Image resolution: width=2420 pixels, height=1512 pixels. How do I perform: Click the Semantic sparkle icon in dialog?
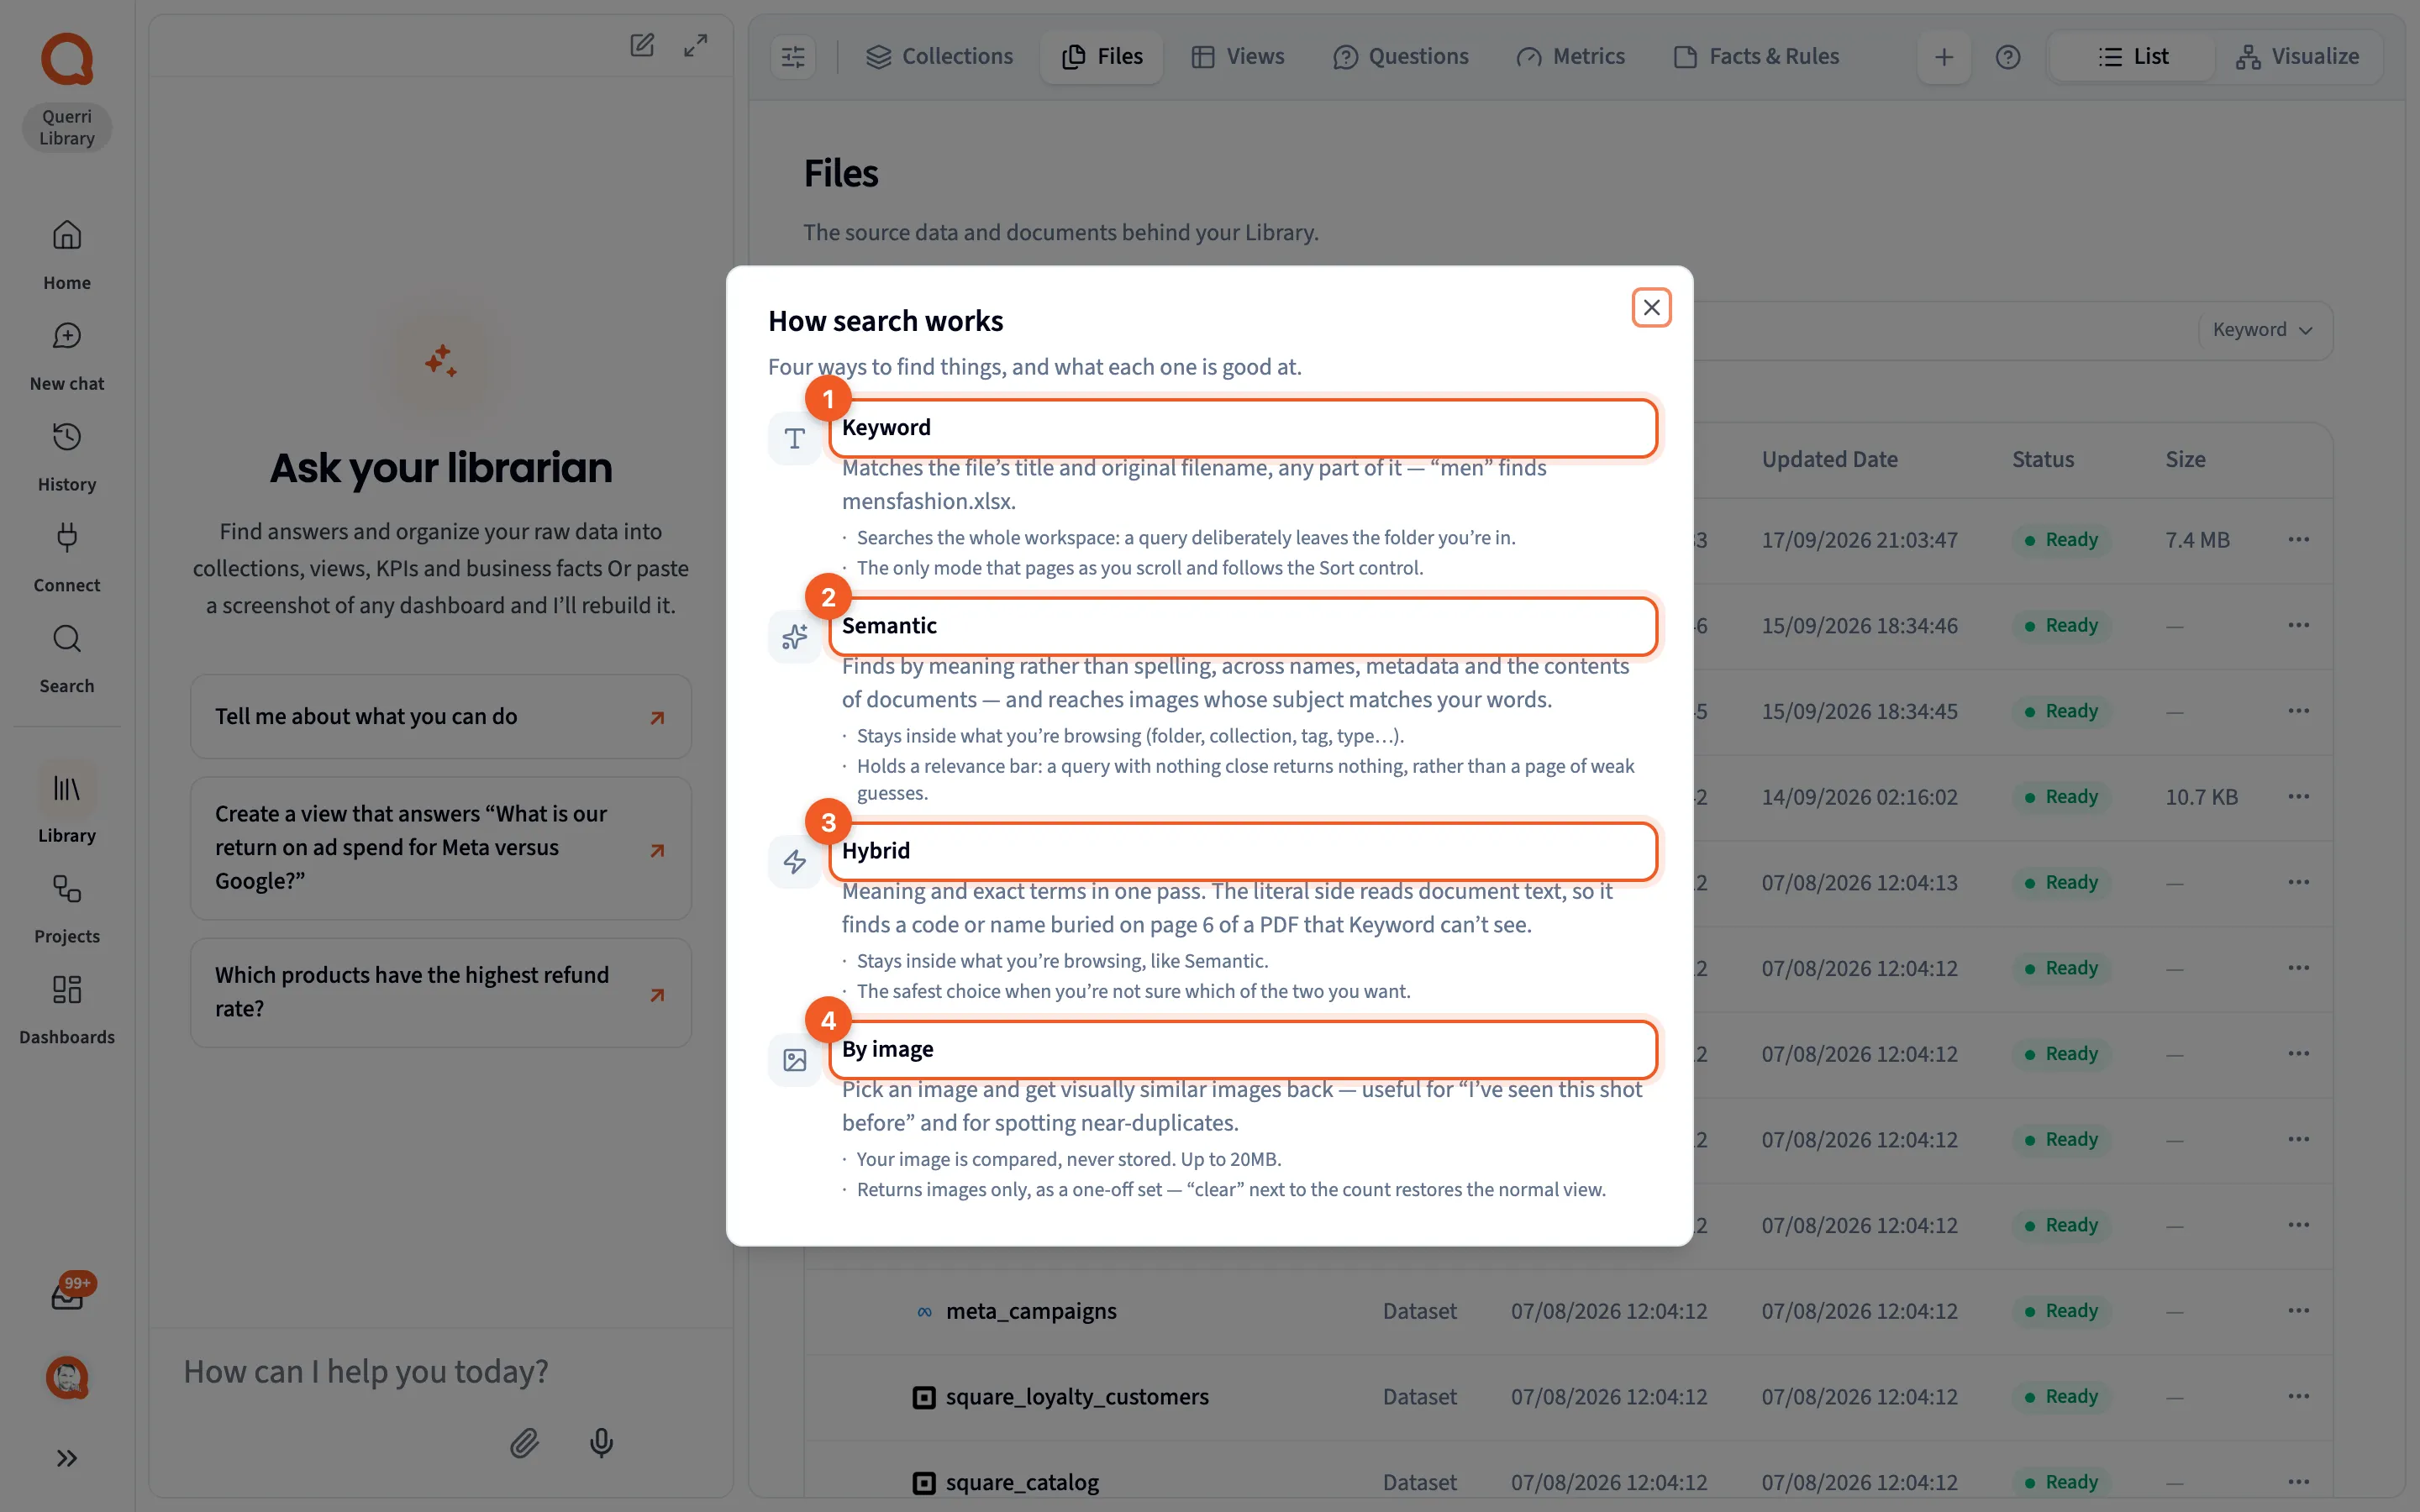click(795, 636)
